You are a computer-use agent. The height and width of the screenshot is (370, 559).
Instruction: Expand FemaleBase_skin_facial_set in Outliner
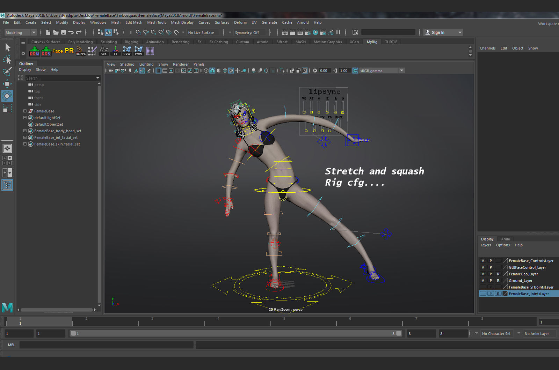(x=25, y=144)
